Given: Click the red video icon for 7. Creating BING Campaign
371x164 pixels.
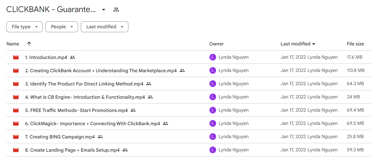Looking at the screenshot, I should coord(16,137).
